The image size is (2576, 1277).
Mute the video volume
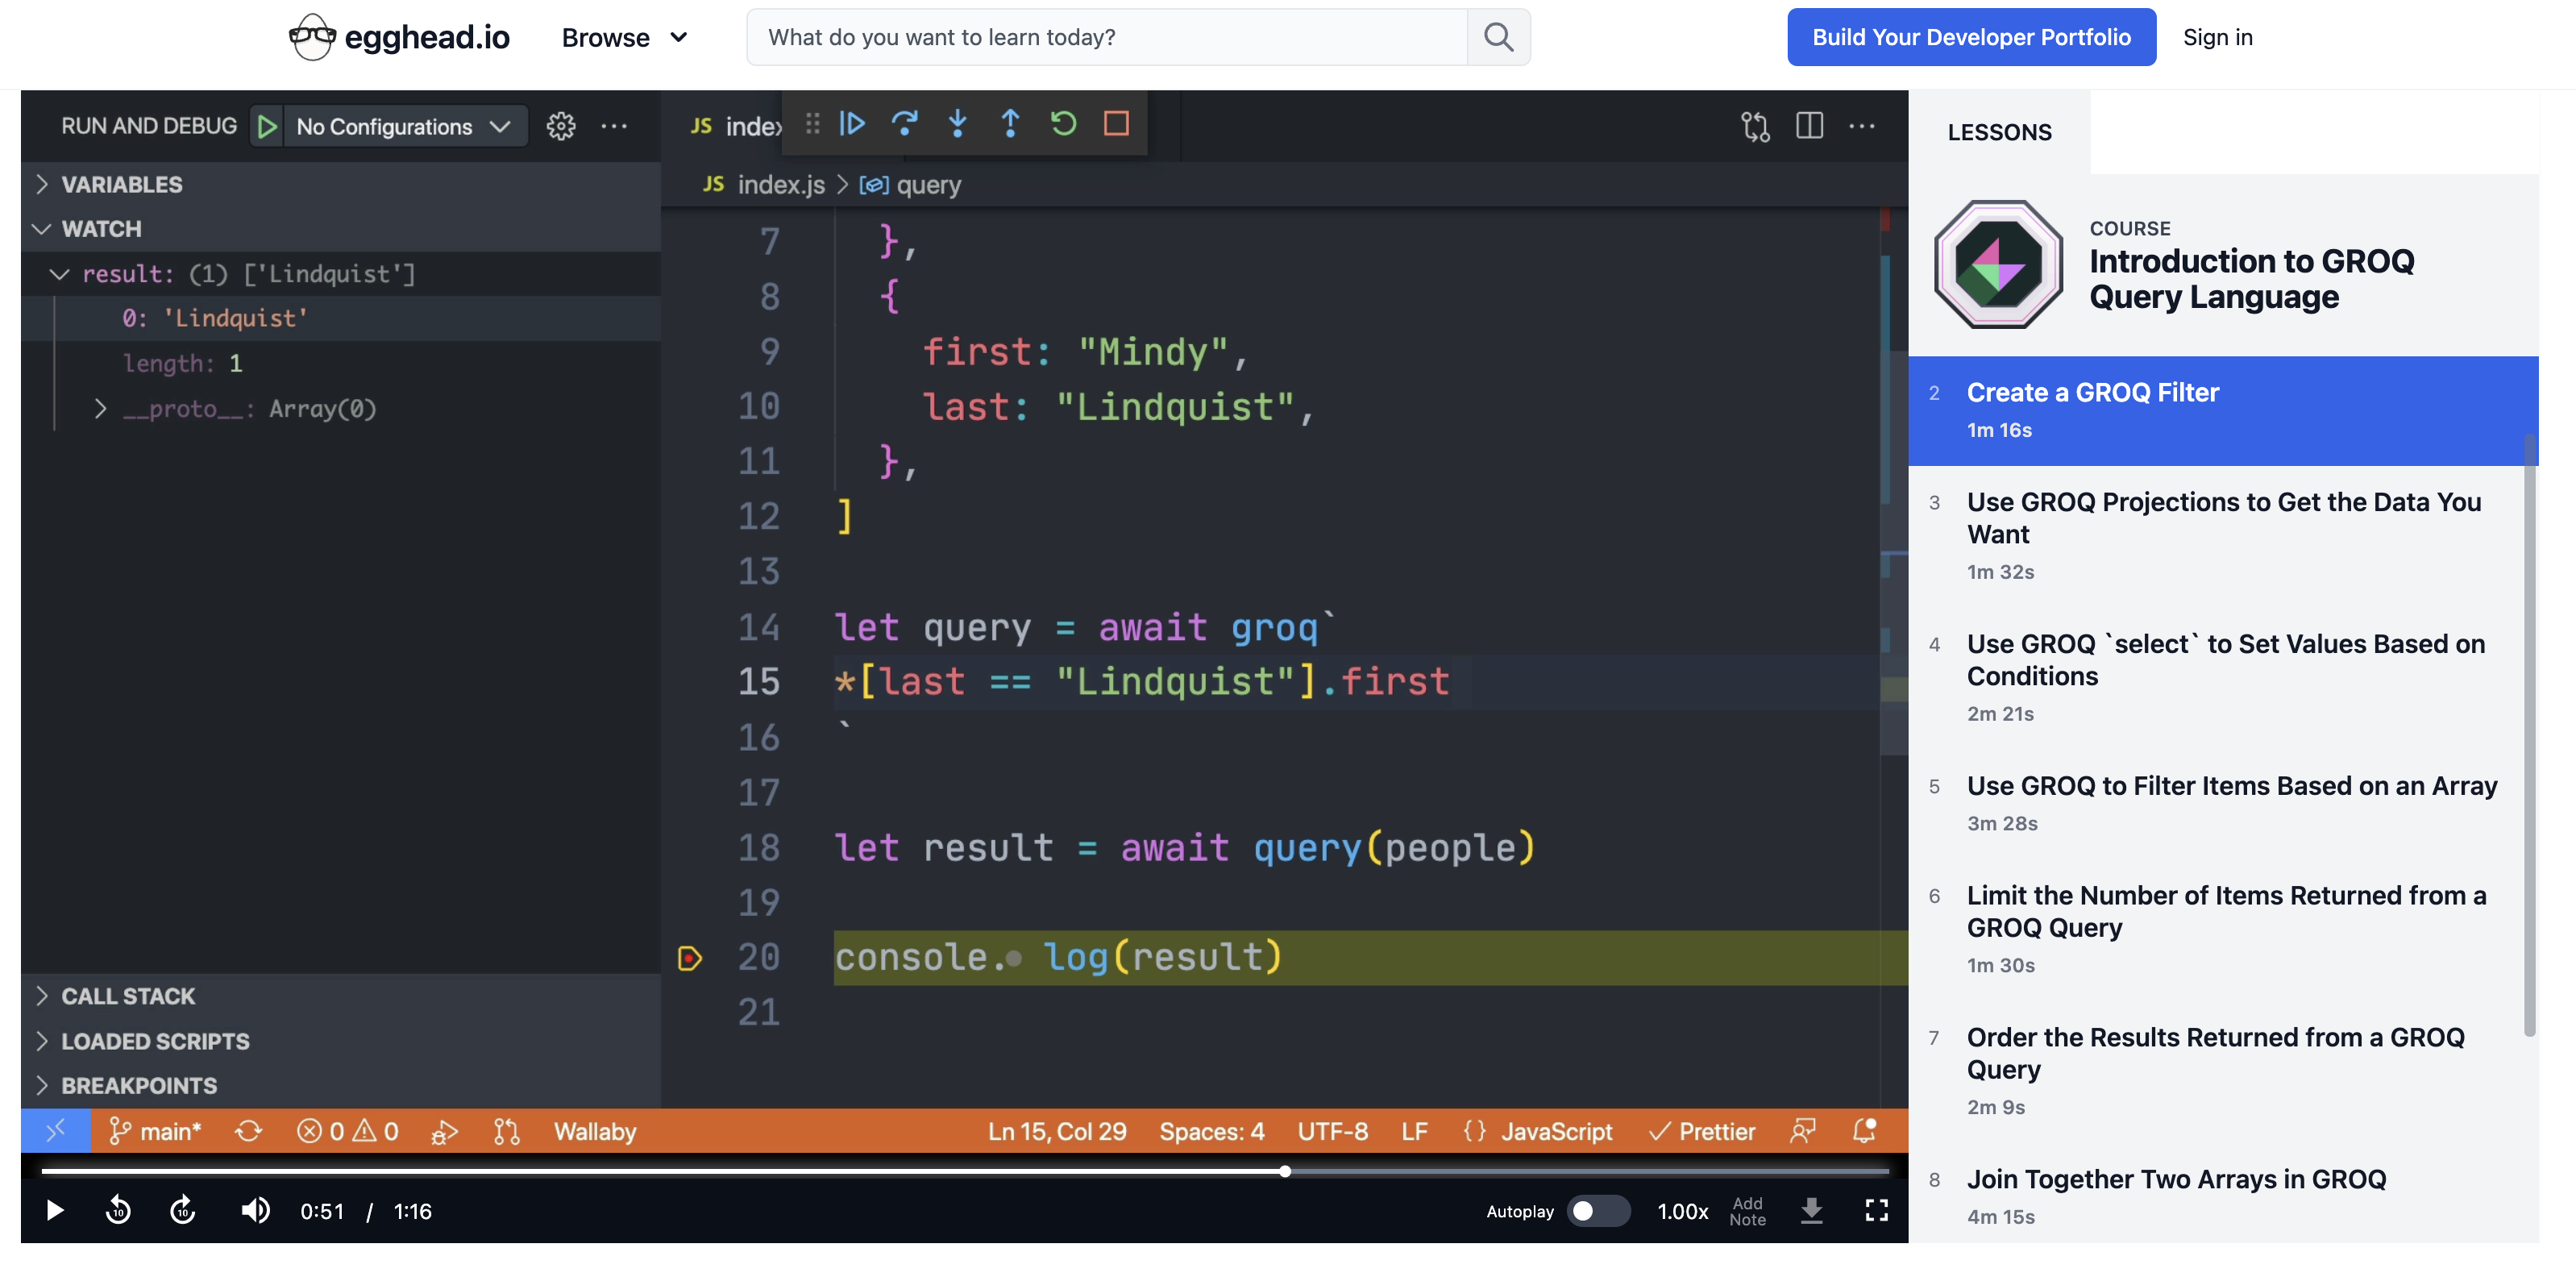coord(255,1211)
